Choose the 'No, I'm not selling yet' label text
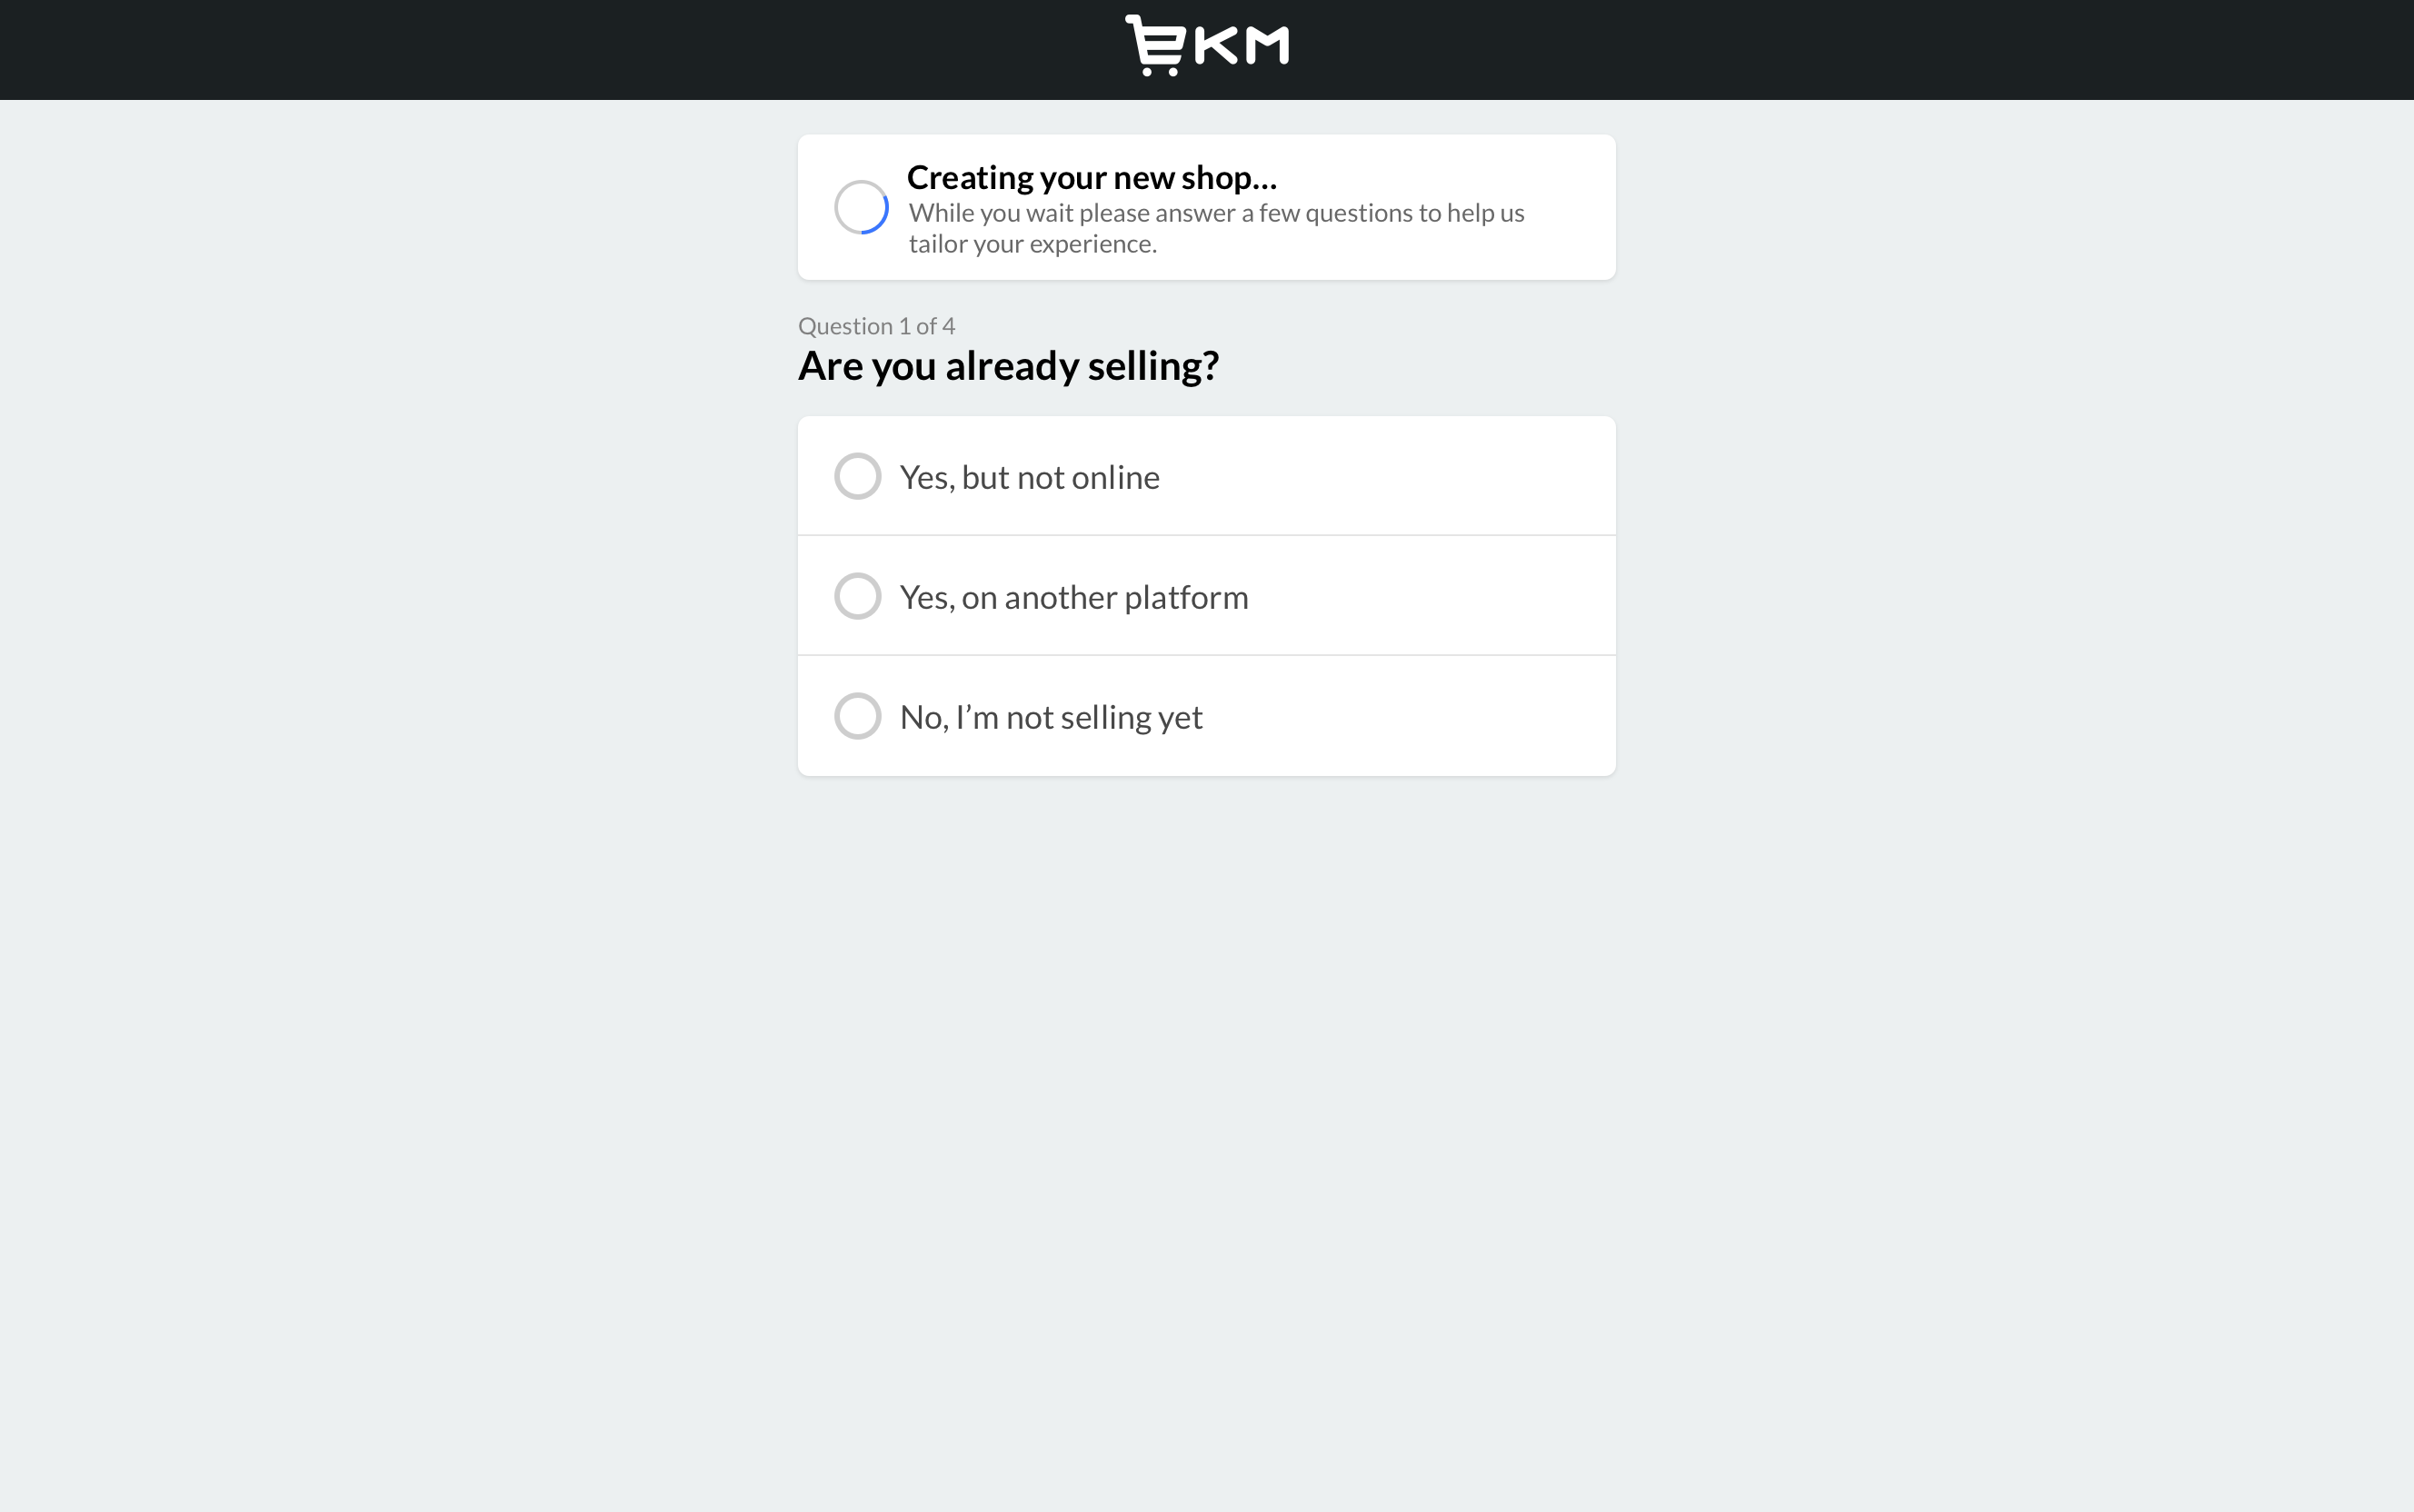The width and height of the screenshot is (2414, 1512). click(x=1051, y=717)
